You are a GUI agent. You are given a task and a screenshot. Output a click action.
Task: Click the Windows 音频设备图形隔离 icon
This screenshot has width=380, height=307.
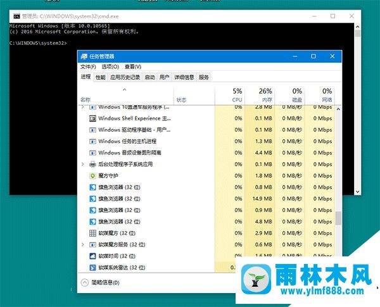(x=92, y=153)
